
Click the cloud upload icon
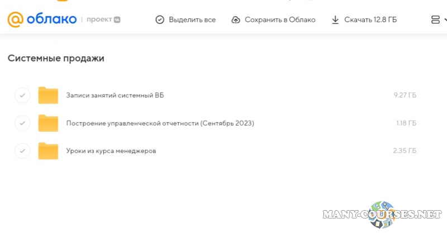coord(235,20)
